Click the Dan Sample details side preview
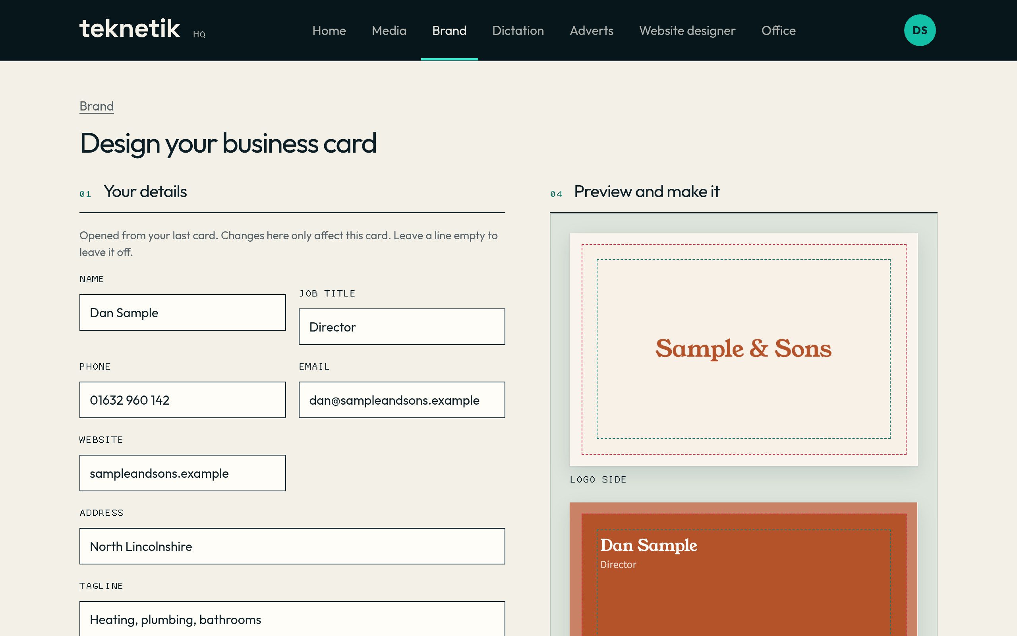The image size is (1017, 636). 743,569
